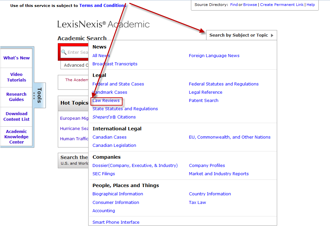Click the magnifying glass search icon
Screen dimensions: 330x227
coord(64,52)
